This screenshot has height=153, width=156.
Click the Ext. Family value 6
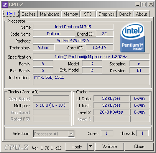click(43, 70)
